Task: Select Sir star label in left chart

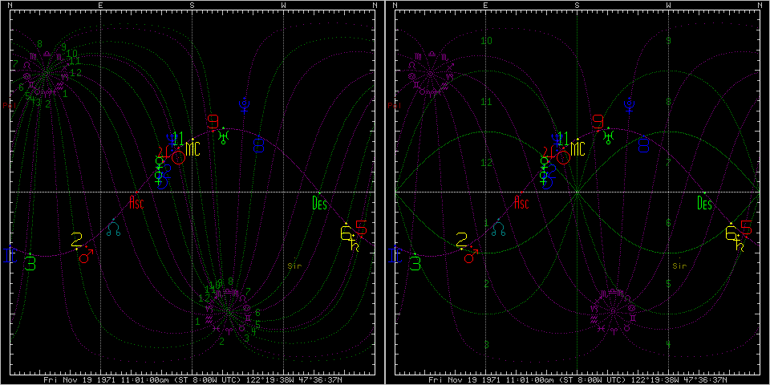Action: click(294, 266)
